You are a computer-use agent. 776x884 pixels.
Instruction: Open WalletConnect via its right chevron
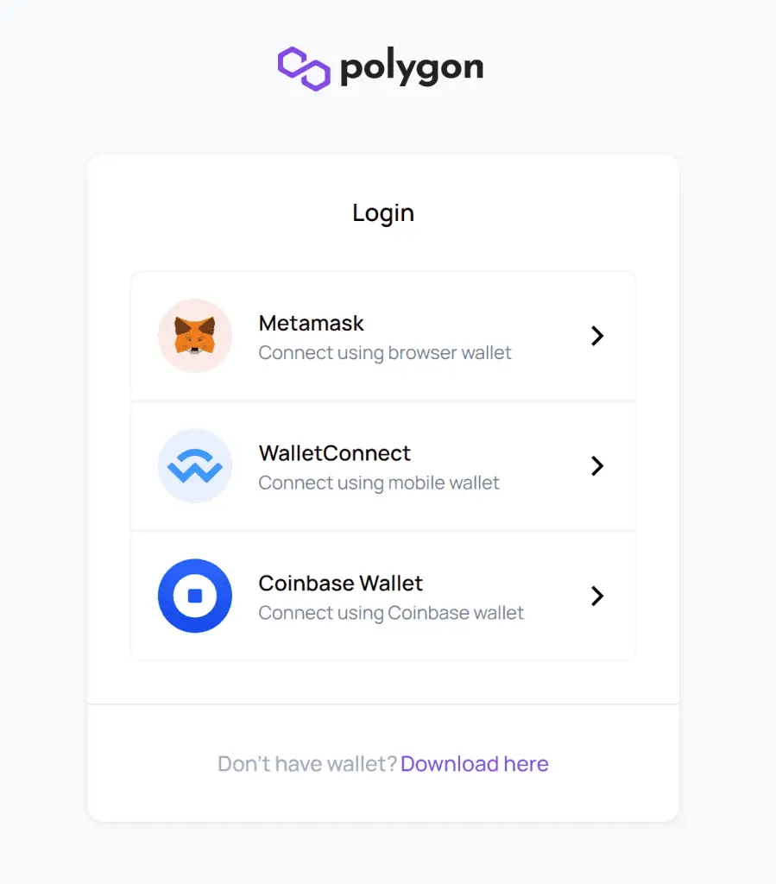597,465
